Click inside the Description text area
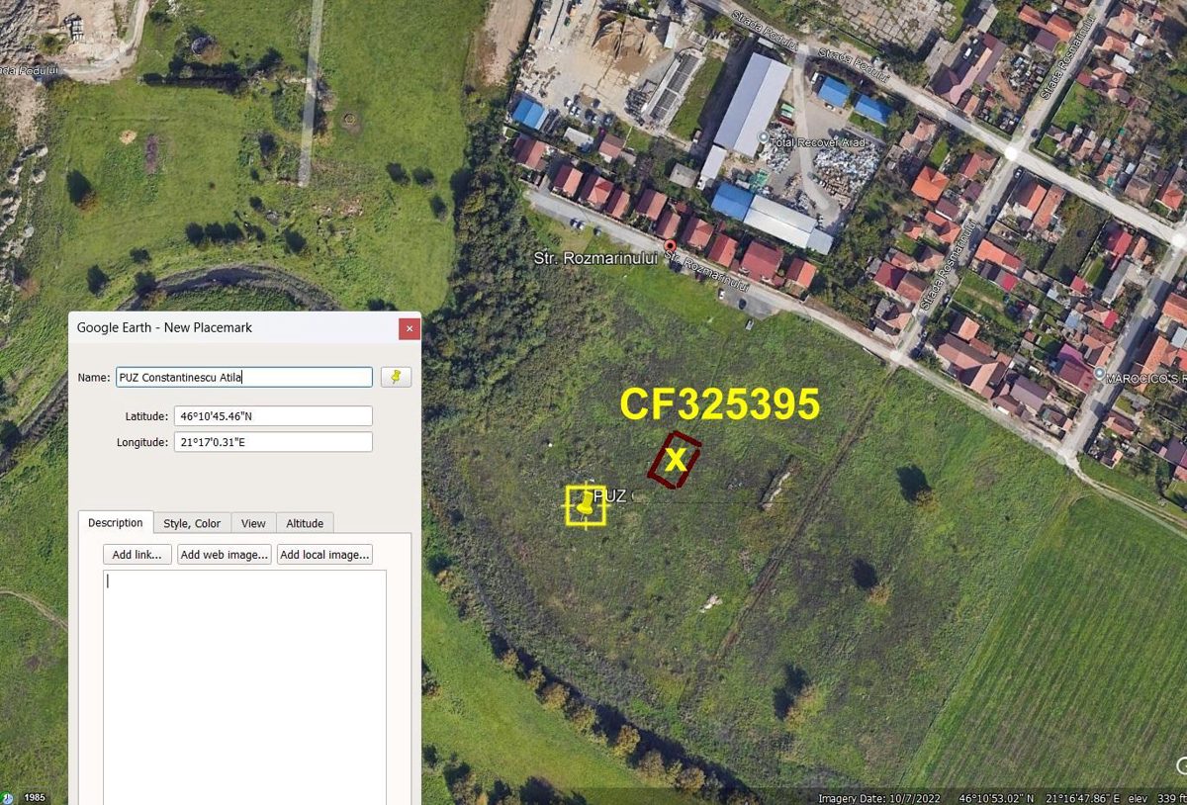This screenshot has width=1187, height=805. [244, 687]
